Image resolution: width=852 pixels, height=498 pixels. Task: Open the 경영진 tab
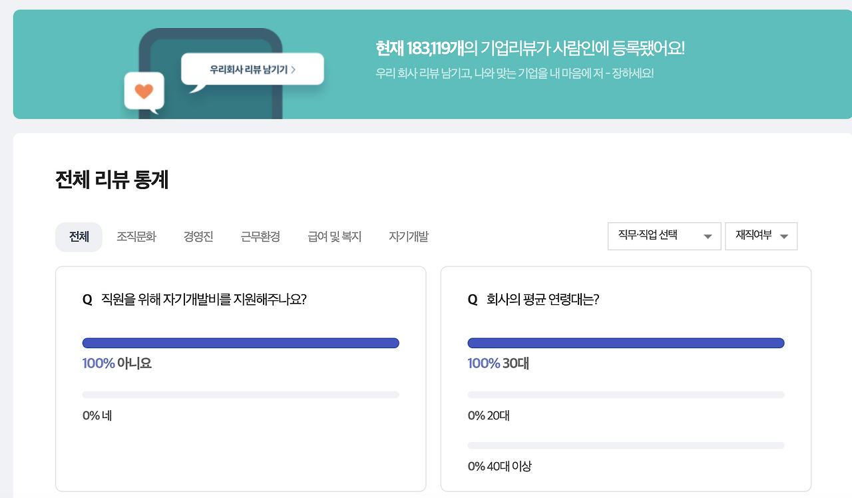point(198,237)
